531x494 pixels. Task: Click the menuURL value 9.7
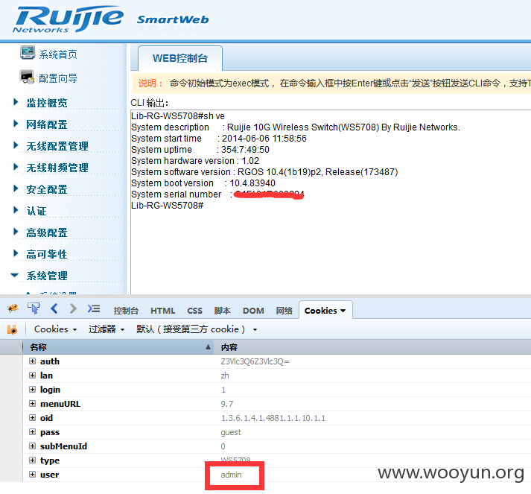[227, 404]
